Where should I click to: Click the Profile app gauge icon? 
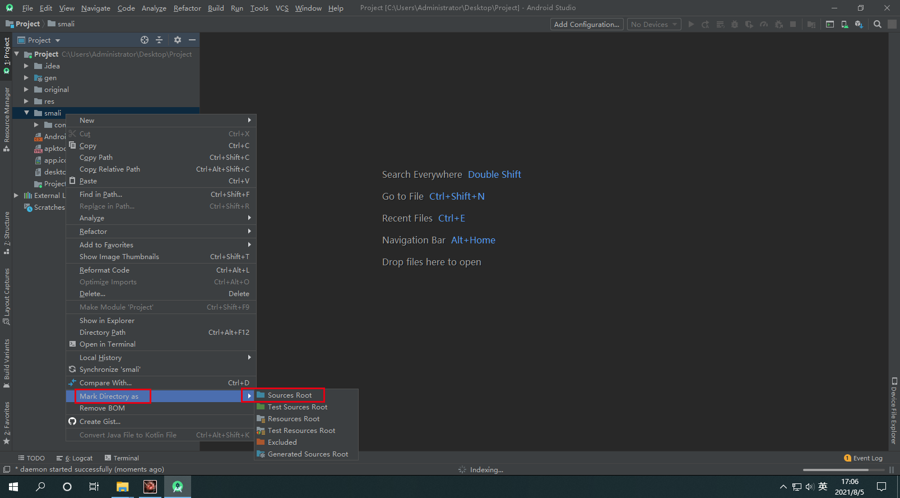pos(764,24)
